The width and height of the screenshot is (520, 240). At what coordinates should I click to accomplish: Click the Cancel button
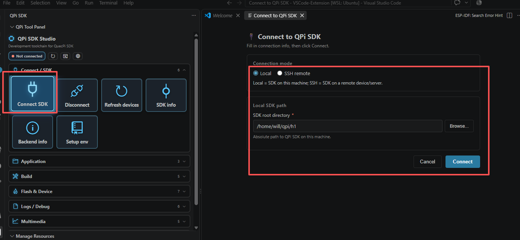[x=427, y=162]
